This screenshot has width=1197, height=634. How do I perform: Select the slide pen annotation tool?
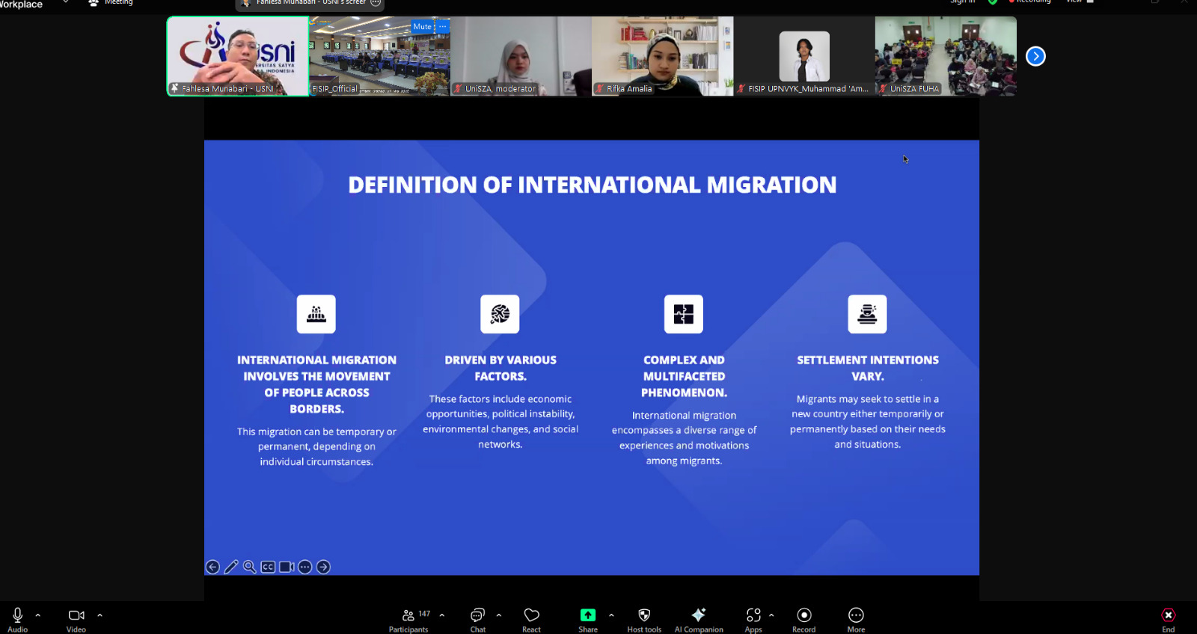tap(231, 567)
